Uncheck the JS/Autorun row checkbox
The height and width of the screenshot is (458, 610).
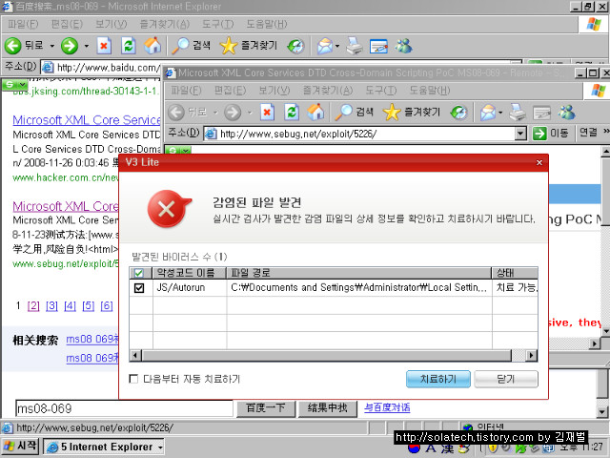click(139, 288)
